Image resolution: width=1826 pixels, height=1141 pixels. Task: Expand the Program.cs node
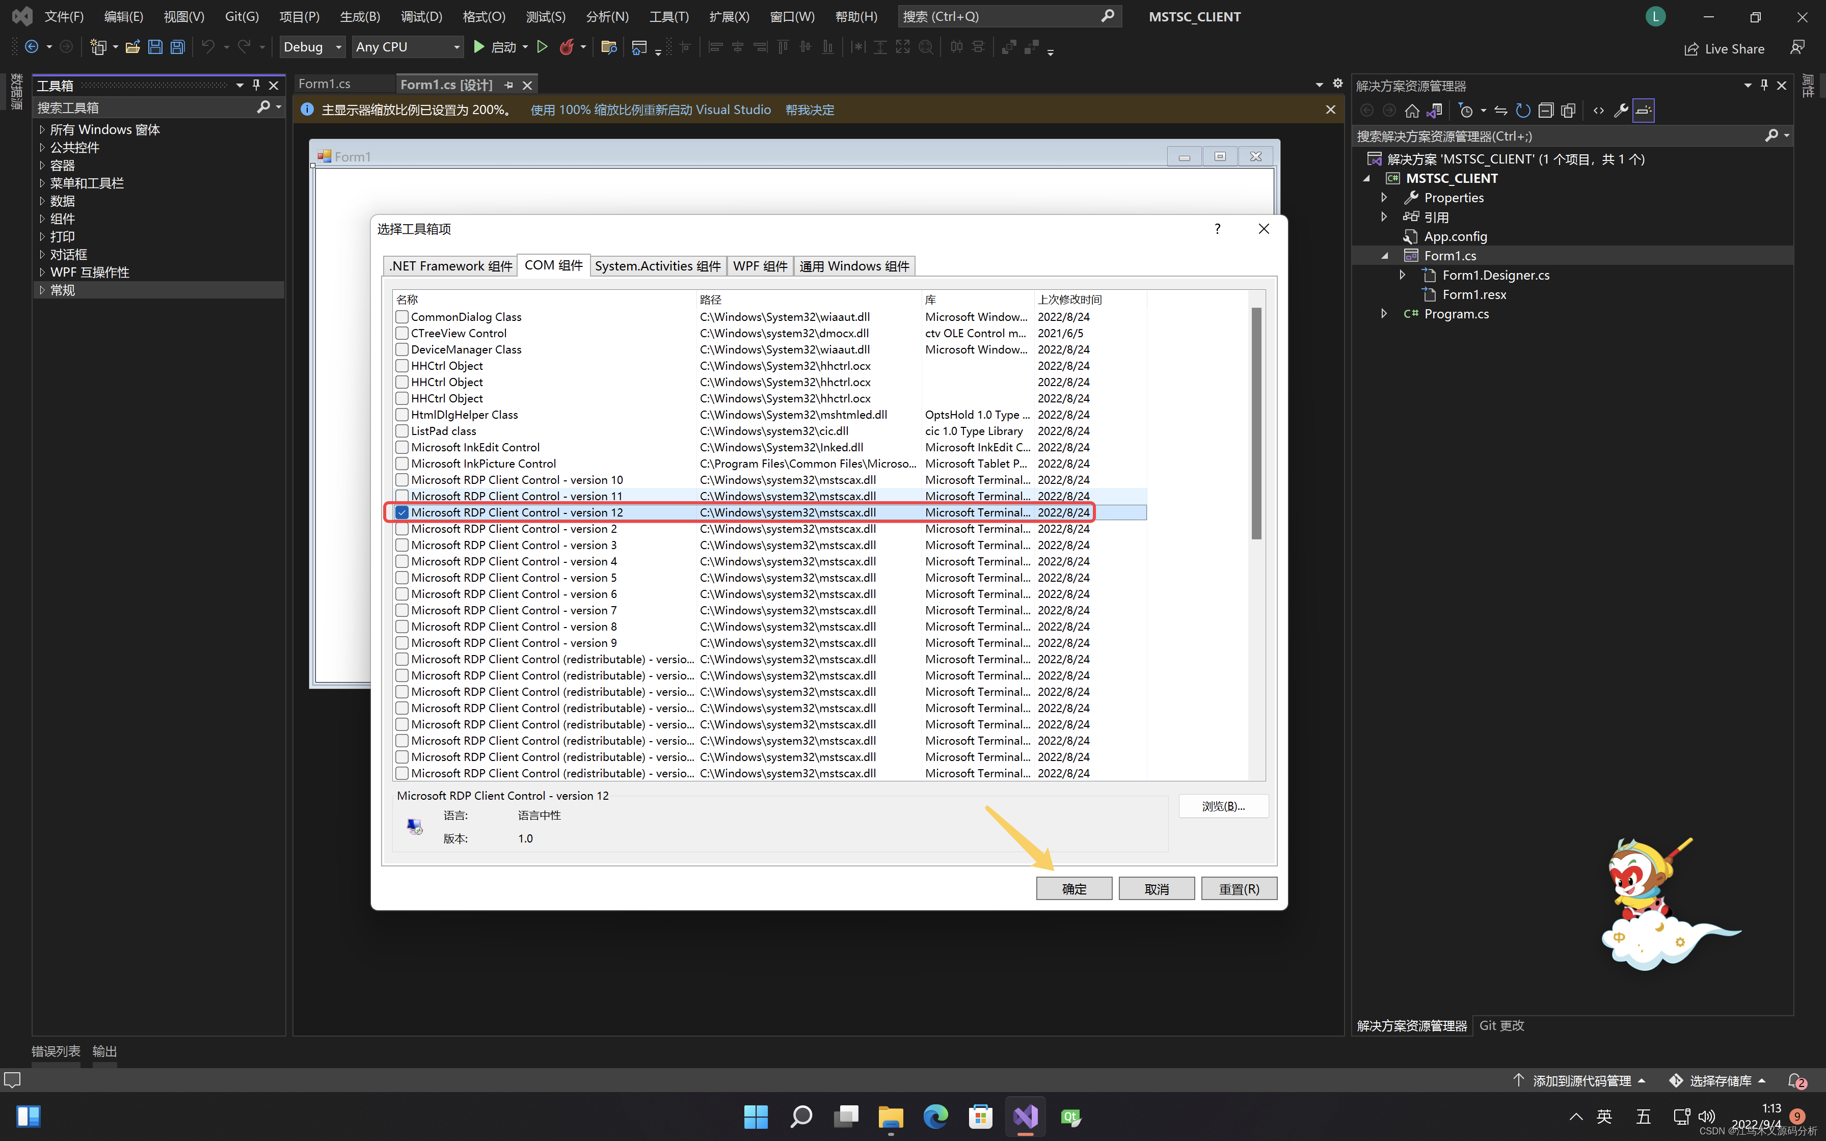(x=1384, y=313)
